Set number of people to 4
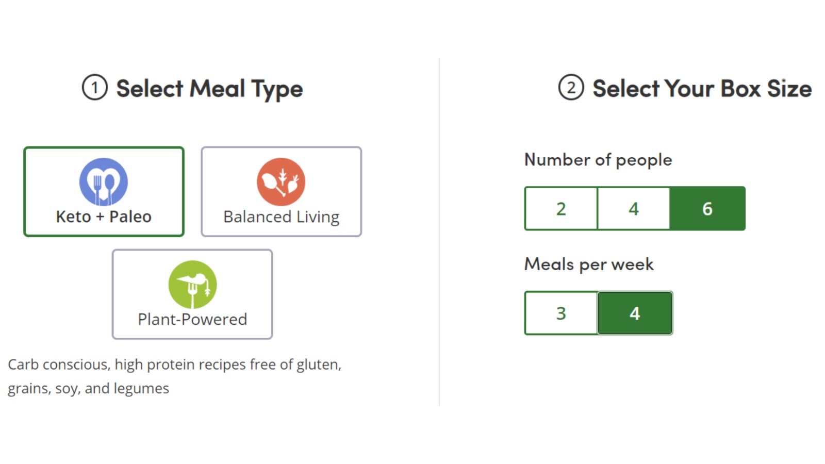 [634, 208]
